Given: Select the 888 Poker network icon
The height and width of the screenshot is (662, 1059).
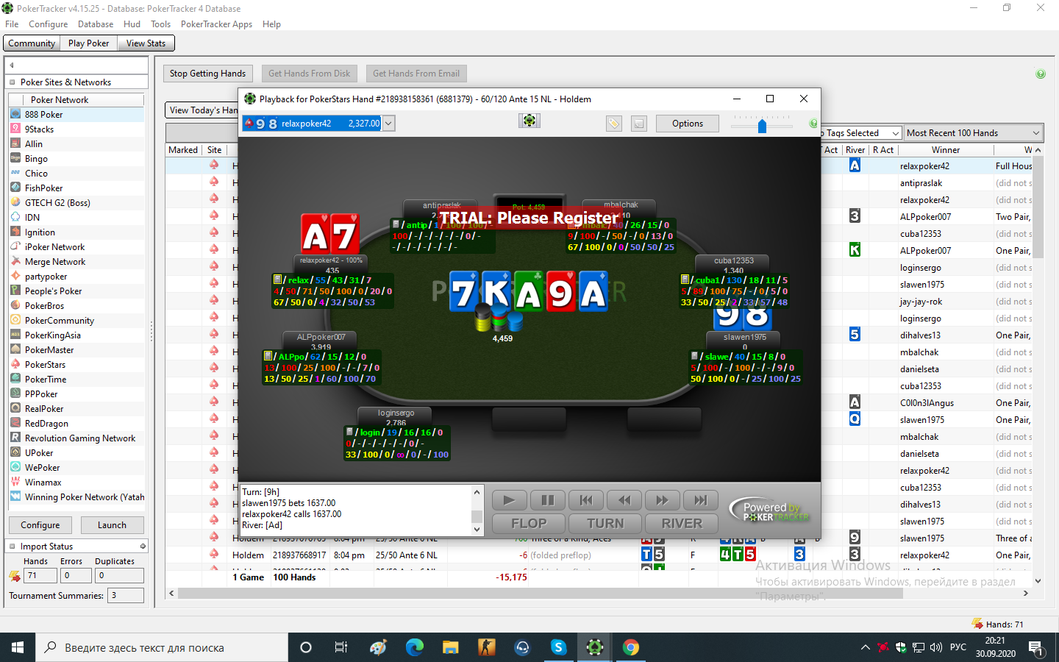Looking at the screenshot, I should pos(15,114).
